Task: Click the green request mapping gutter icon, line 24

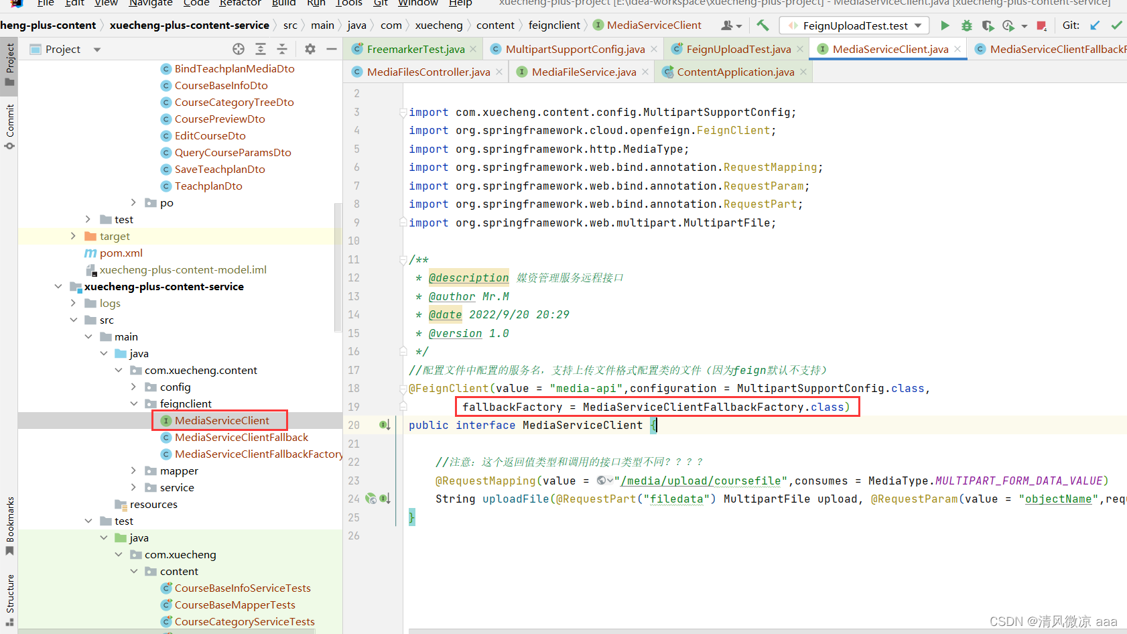Action: click(x=371, y=499)
